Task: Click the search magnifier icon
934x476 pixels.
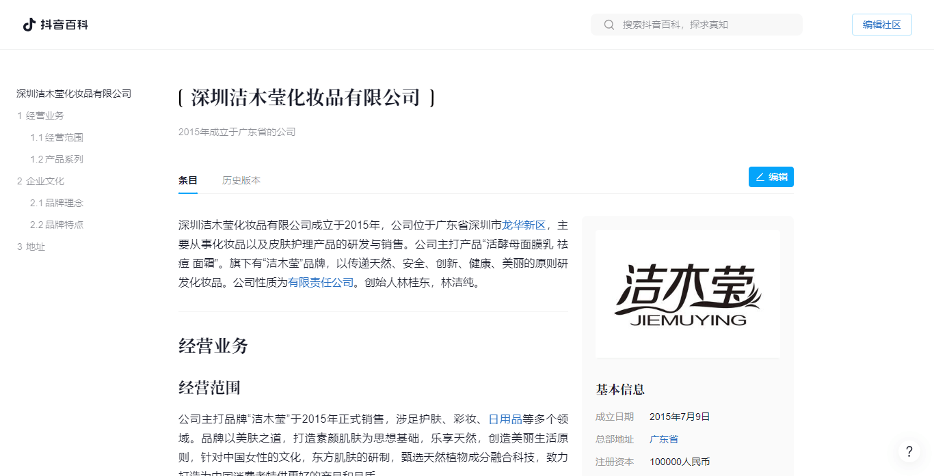Action: pyautogui.click(x=609, y=25)
